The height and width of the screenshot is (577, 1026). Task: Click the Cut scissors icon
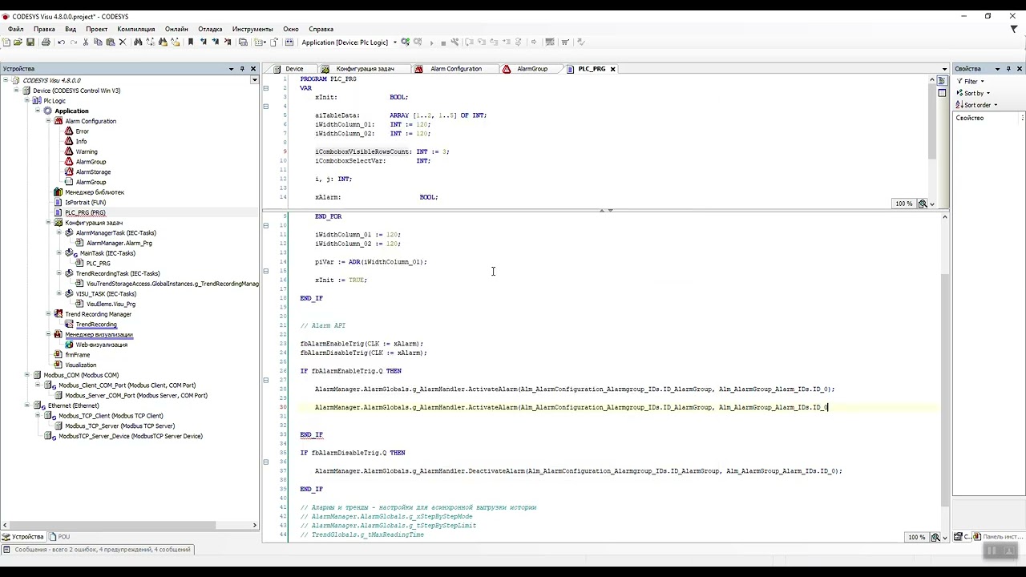coord(86,42)
